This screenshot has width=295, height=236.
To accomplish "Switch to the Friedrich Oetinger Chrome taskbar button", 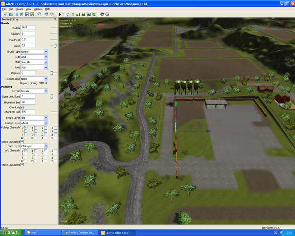I will (x=80, y=232).
